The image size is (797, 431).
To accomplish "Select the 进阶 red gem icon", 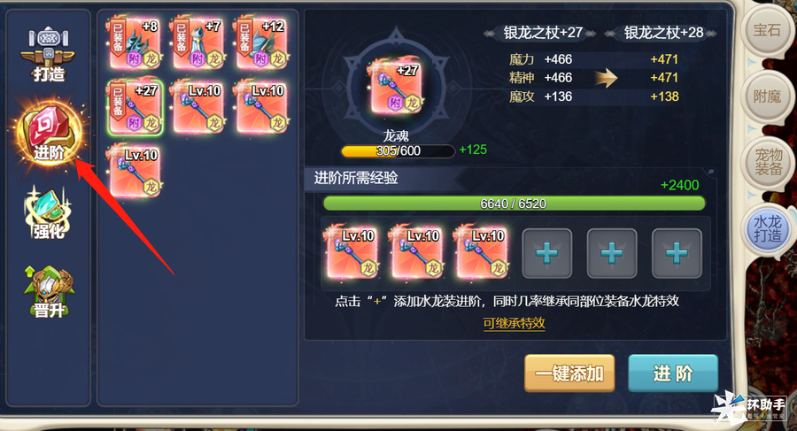I will click(x=49, y=133).
